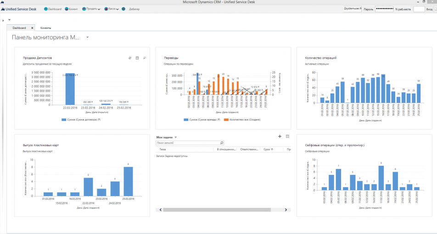Refresh the Продажа Депозитов chart
437x234 pixels.
[130, 58]
